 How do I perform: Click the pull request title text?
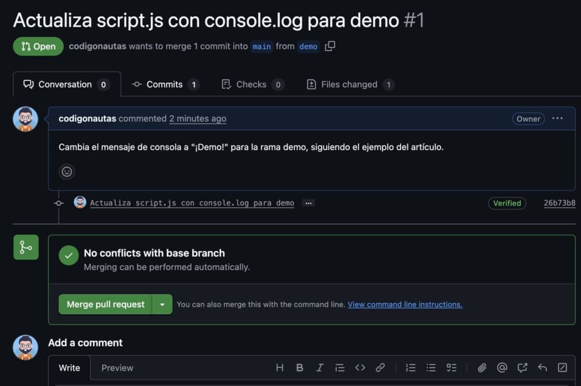206,20
